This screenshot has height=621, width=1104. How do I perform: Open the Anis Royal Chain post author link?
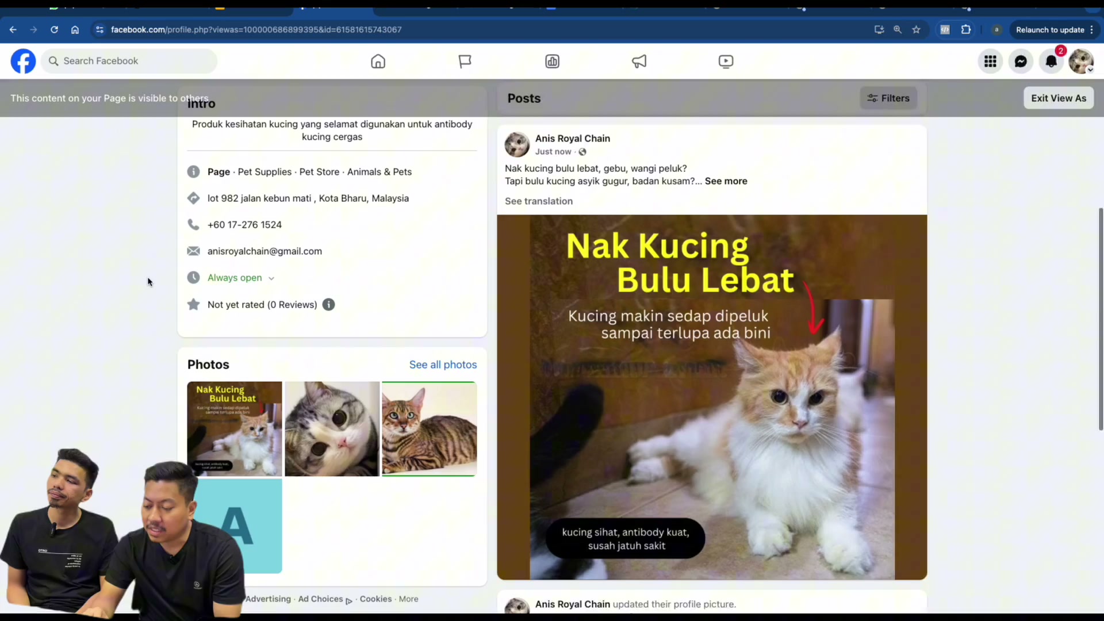click(x=573, y=139)
